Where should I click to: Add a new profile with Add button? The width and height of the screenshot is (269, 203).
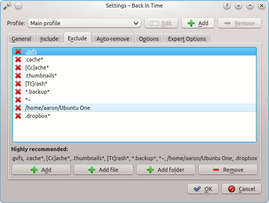pos(198,23)
